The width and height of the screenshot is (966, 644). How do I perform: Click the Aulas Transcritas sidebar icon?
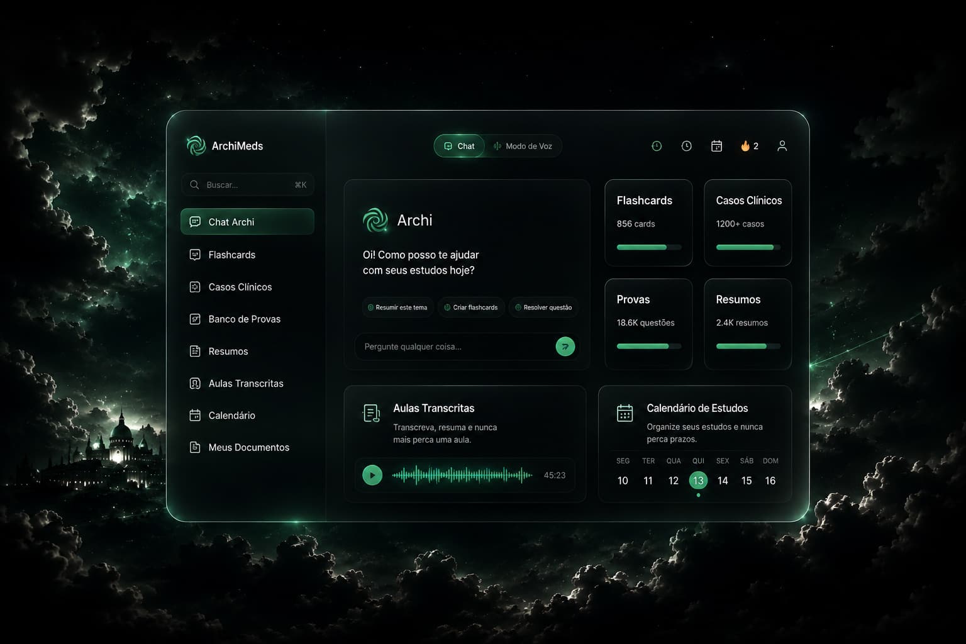click(195, 383)
